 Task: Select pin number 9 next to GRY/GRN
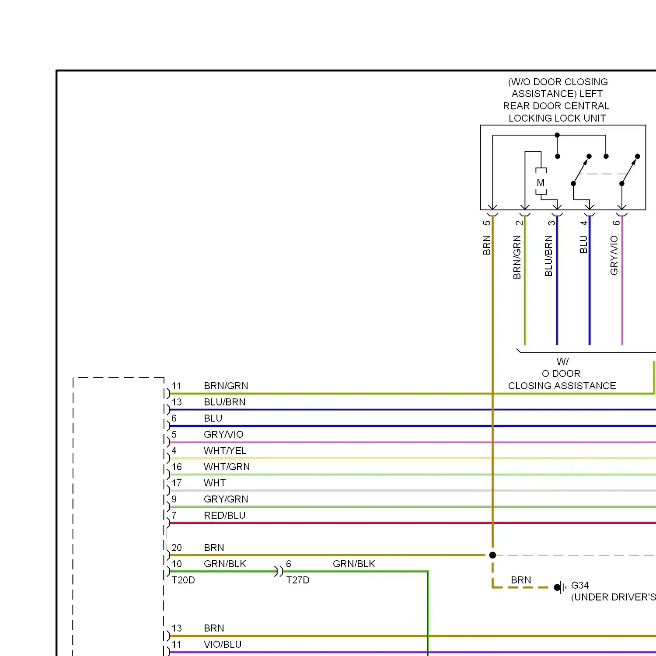tap(174, 499)
